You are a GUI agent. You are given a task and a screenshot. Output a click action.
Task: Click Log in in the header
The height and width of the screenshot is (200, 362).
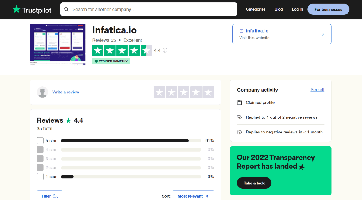[x=297, y=9]
